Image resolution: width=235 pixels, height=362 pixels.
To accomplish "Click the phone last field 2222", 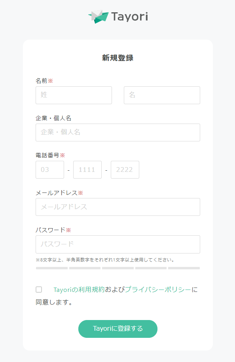I will coord(125,170).
